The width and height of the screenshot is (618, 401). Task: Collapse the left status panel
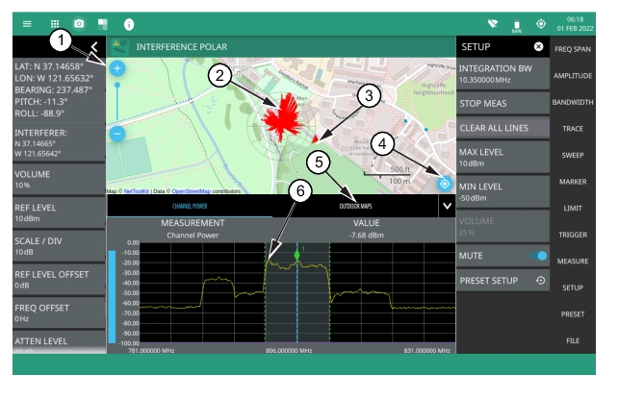(x=95, y=46)
